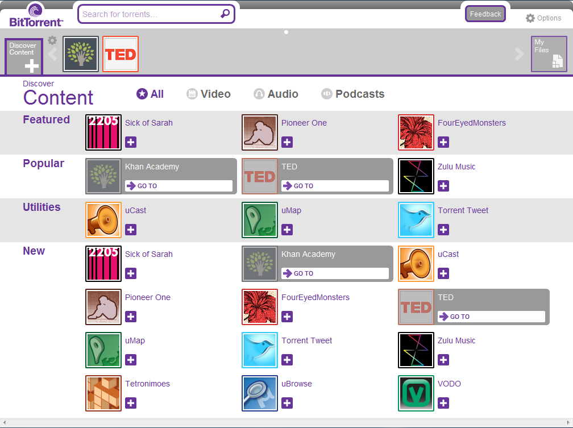Screen dimensions: 573x428
Task: Add FourEyedMonsters in New section
Action: (287, 317)
